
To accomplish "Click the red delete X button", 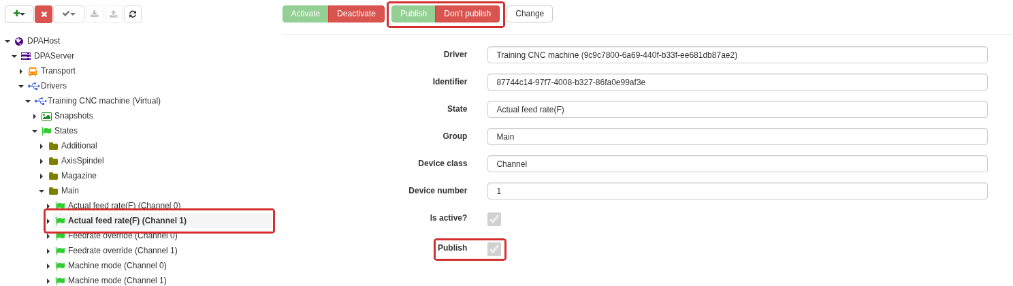I will (x=44, y=14).
